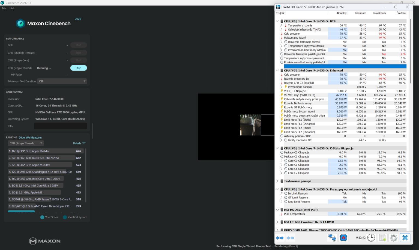The width and height of the screenshot is (419, 250).
Task: Click the HWiNFO title bar app icon
Action: [x=278, y=7]
